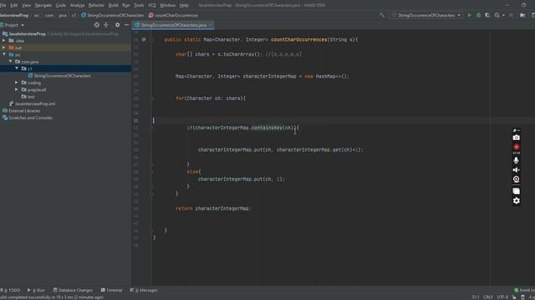535x300 pixels.
Task: Hide the Project panel with the minus icon
Action: (126, 25)
